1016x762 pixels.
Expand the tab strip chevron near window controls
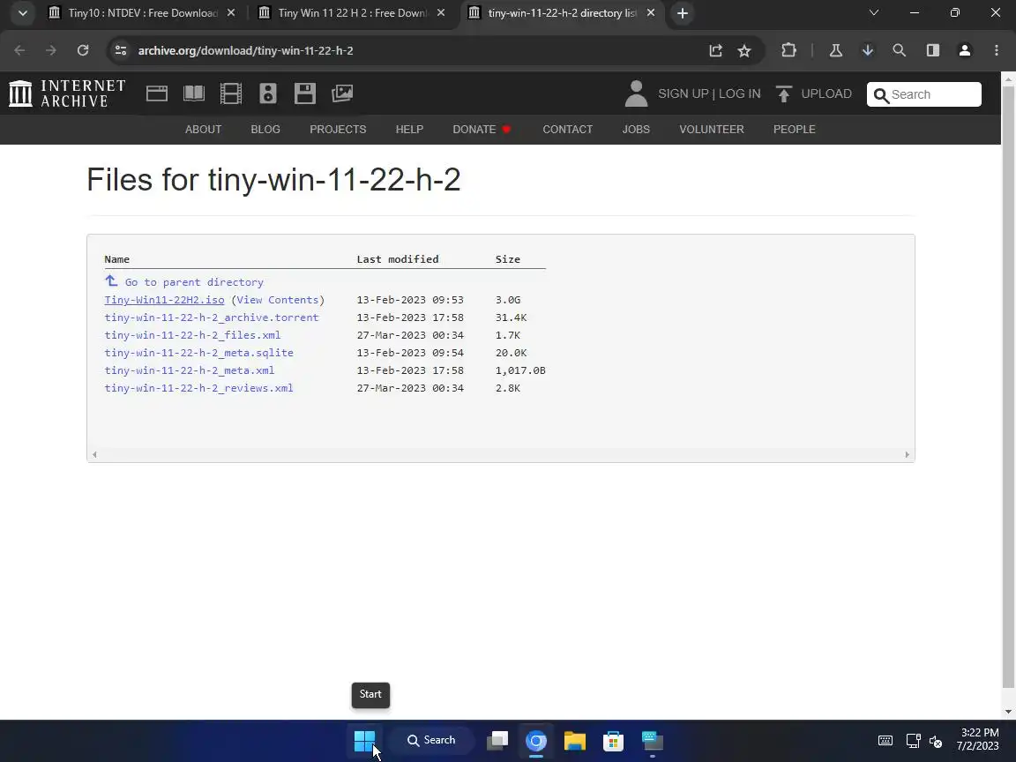tap(873, 13)
